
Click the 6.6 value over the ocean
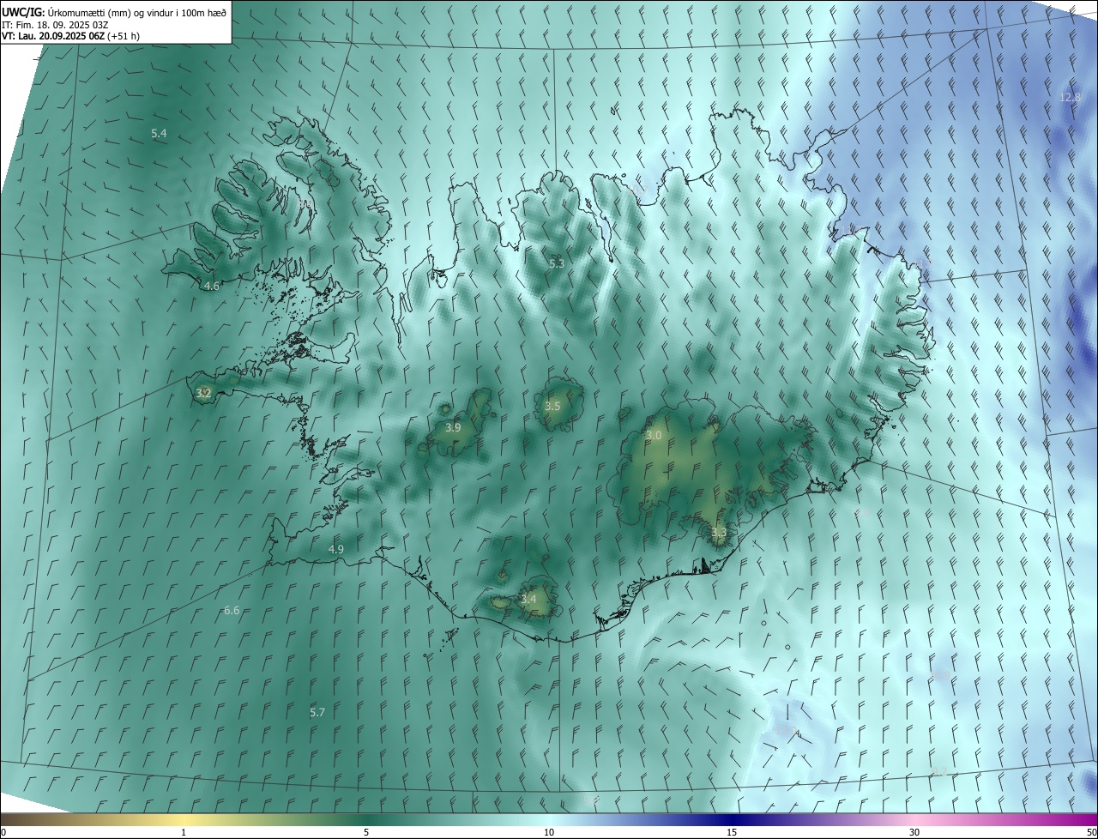pos(232,611)
